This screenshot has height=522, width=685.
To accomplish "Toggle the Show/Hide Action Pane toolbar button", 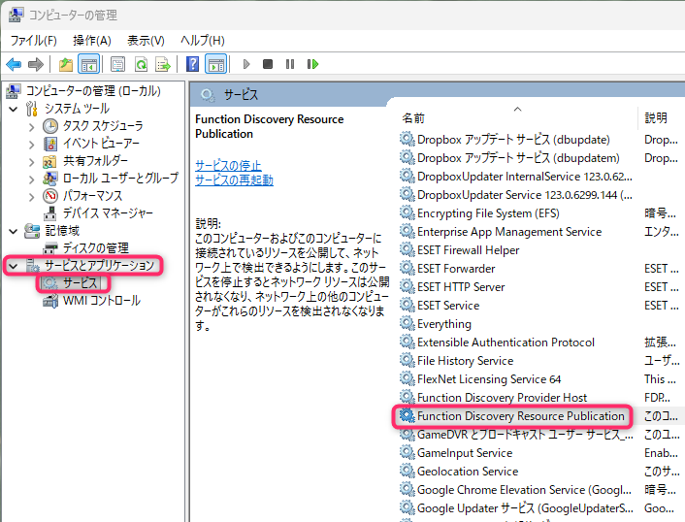I will (216, 65).
